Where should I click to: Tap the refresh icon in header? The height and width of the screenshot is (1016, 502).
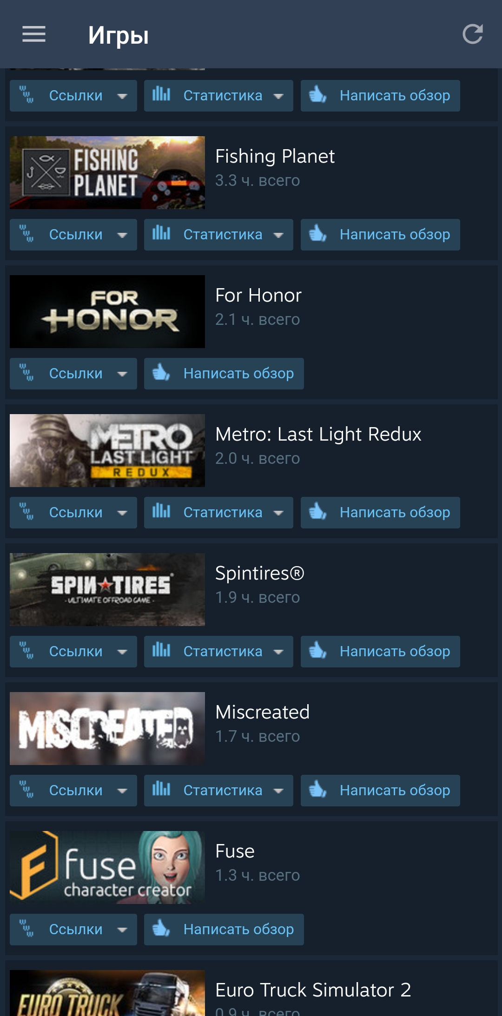coord(473,34)
